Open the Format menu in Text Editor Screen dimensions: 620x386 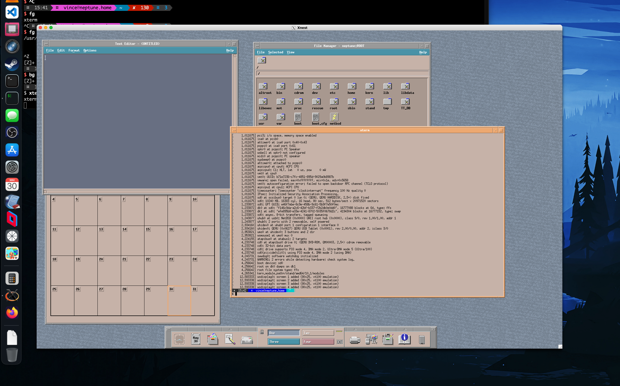[74, 50]
